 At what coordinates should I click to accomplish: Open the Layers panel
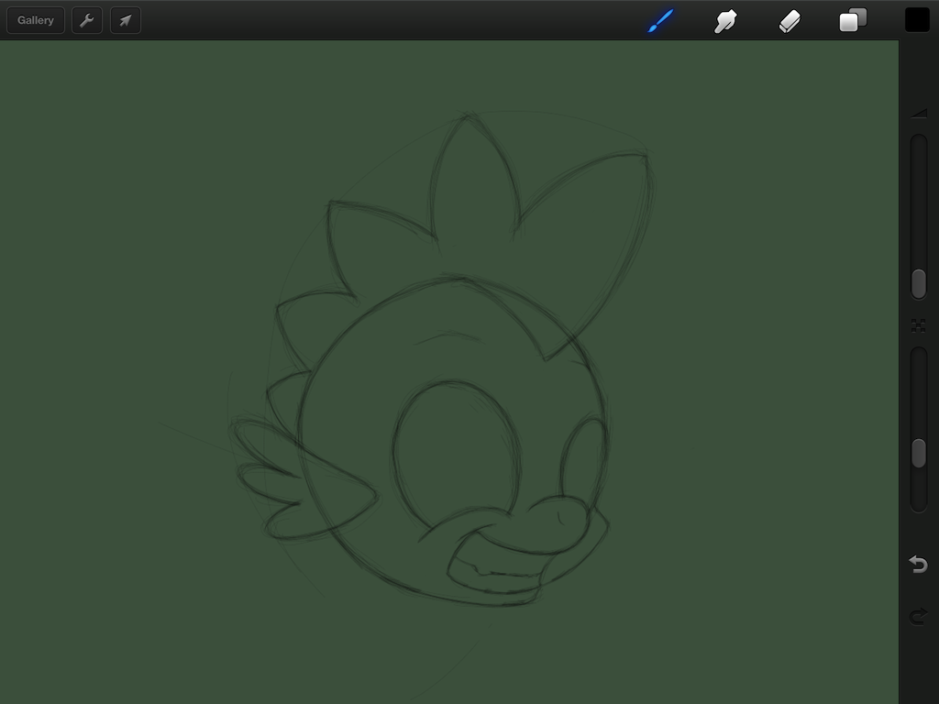(853, 20)
